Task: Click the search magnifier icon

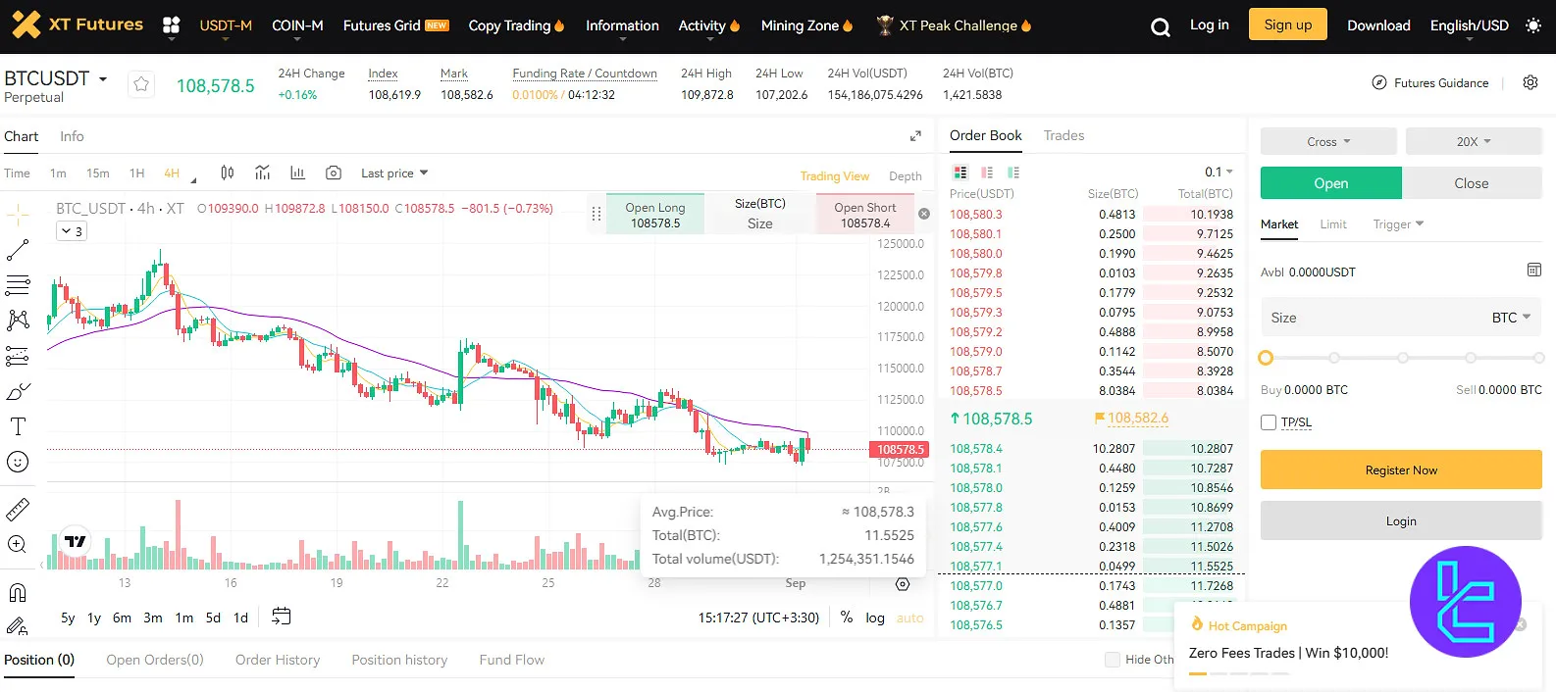Action: [x=1160, y=26]
